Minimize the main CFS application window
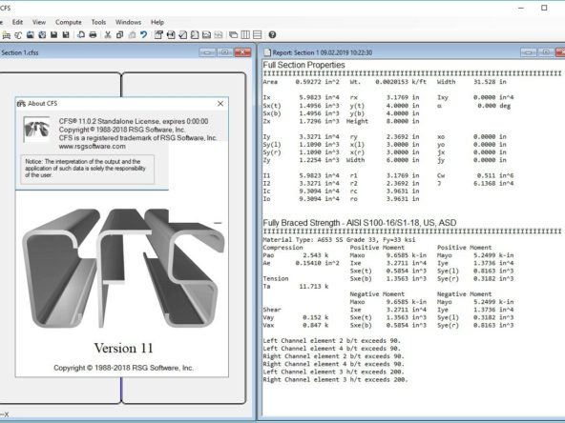 521,8
